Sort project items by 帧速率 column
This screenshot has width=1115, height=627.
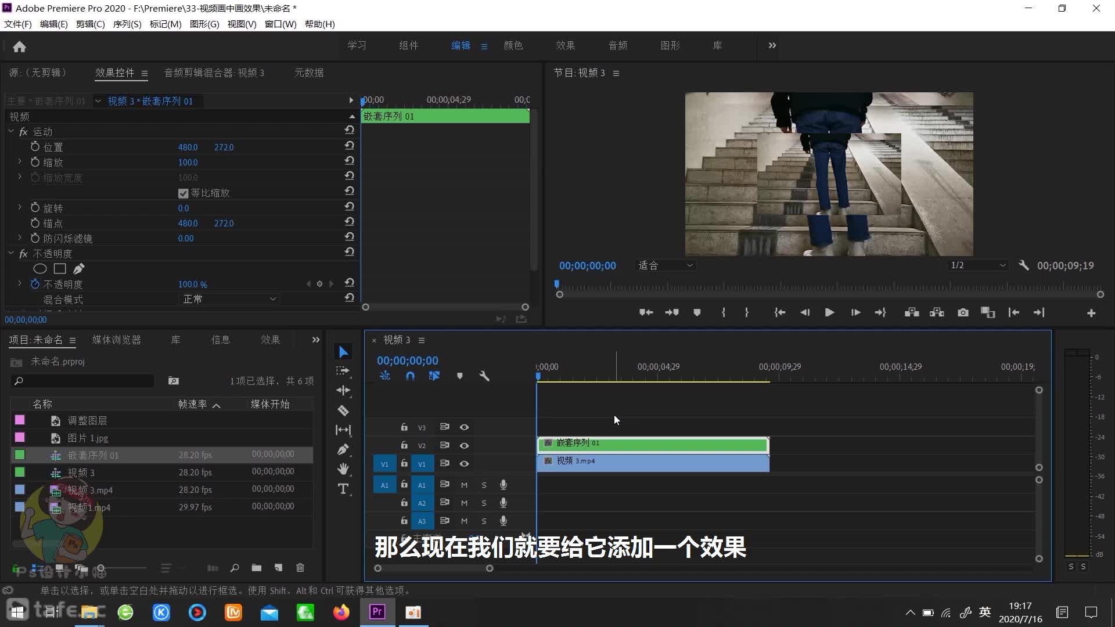coord(192,404)
